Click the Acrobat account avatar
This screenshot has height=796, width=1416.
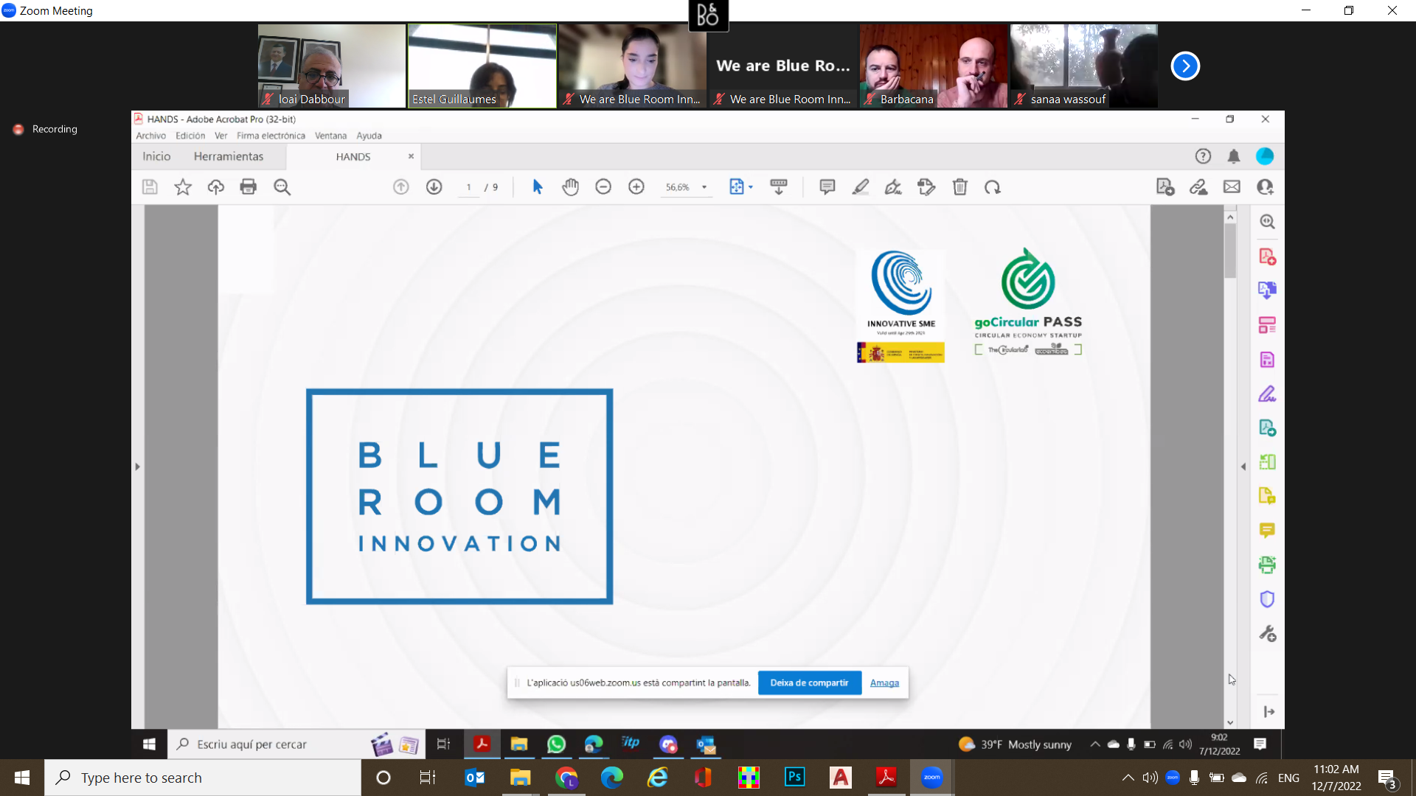tap(1265, 156)
